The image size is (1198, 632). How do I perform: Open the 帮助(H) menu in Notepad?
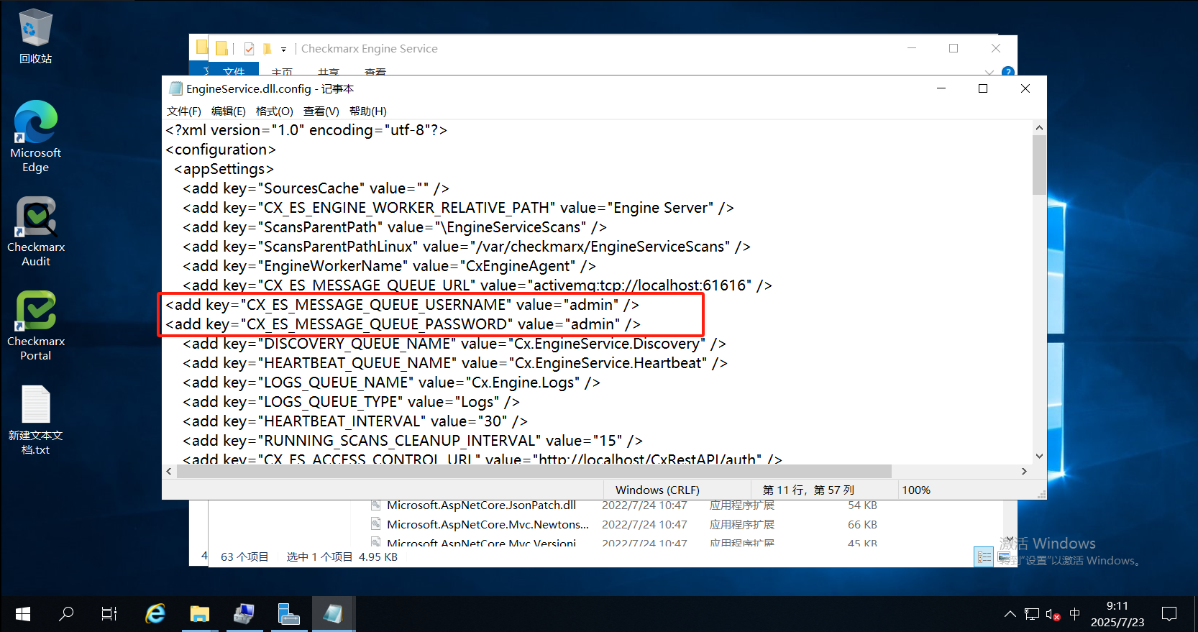coord(368,111)
